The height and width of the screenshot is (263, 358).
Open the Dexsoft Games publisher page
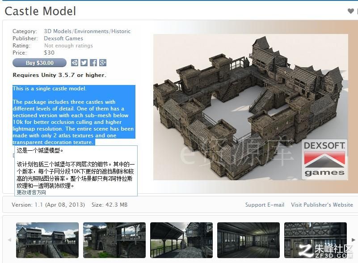tap(63, 38)
